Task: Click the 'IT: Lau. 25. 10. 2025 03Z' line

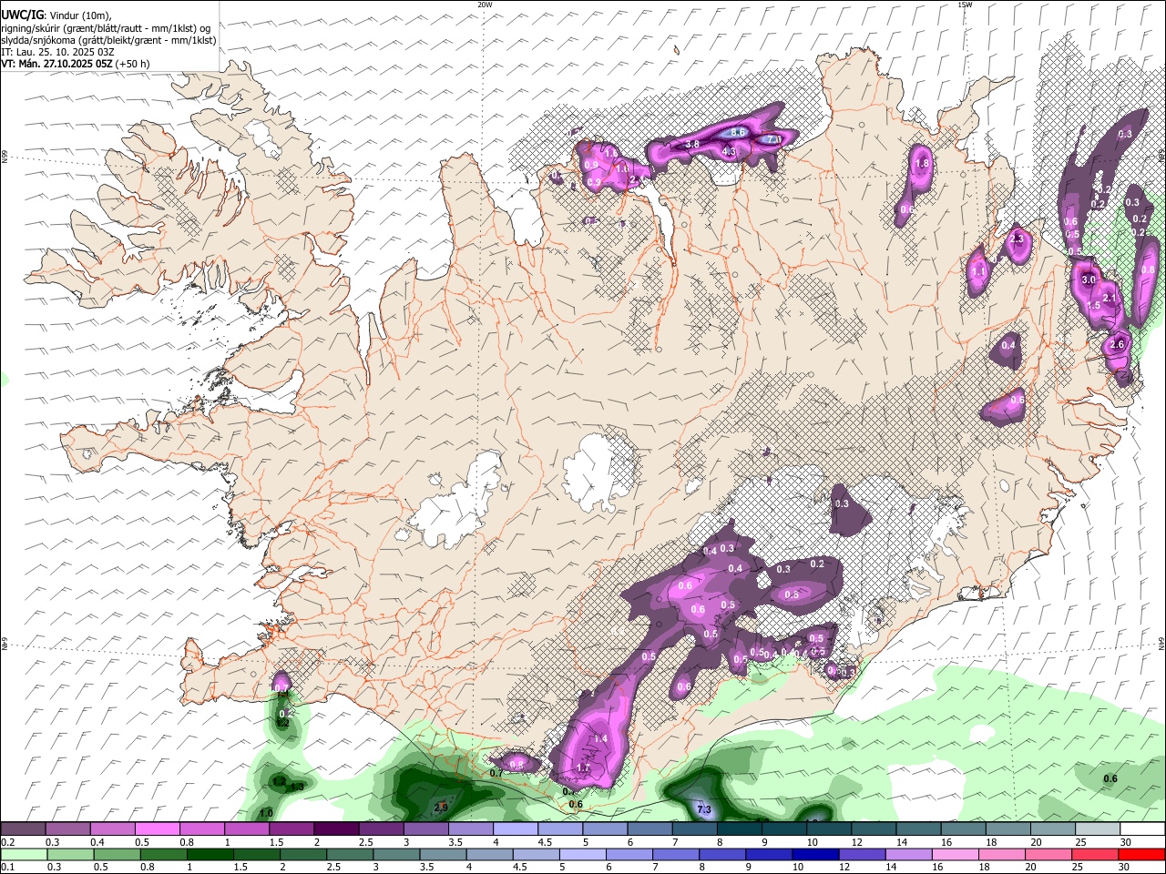Action: 56,52
